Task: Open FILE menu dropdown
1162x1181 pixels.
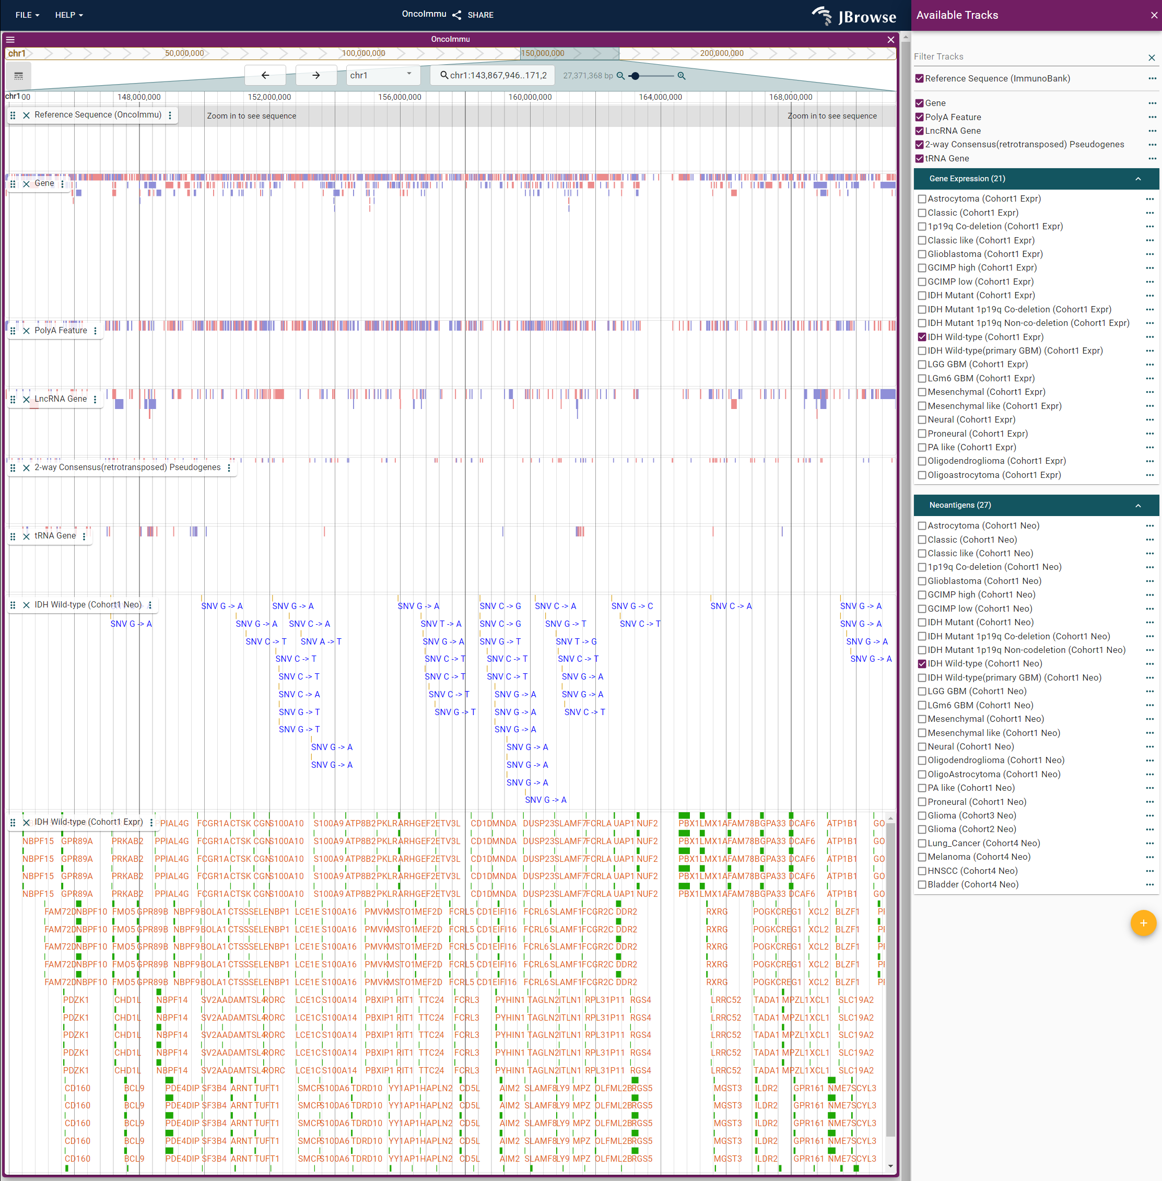Action: coord(27,15)
